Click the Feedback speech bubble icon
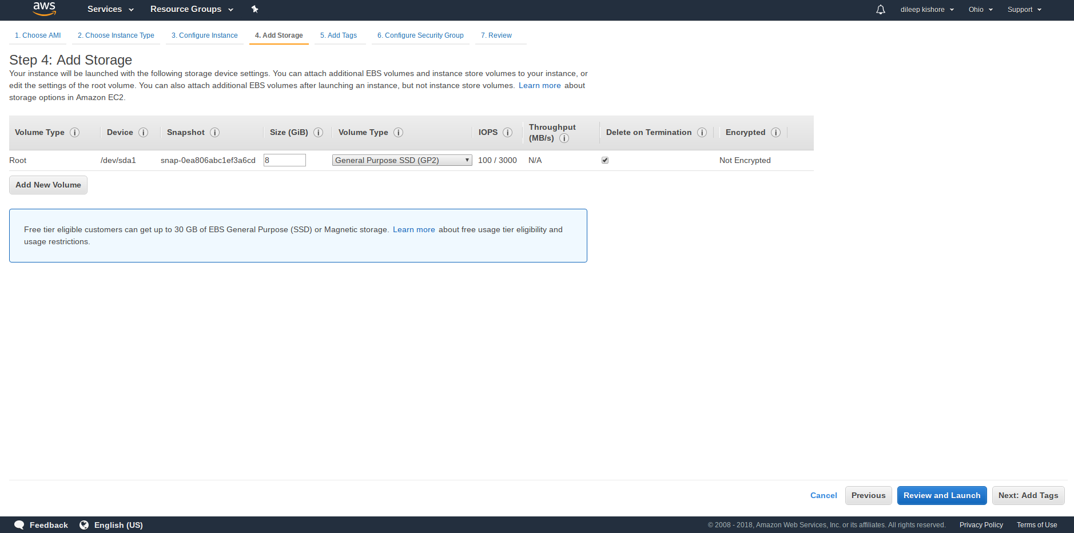Image resolution: width=1074 pixels, height=533 pixels. [x=19, y=525]
